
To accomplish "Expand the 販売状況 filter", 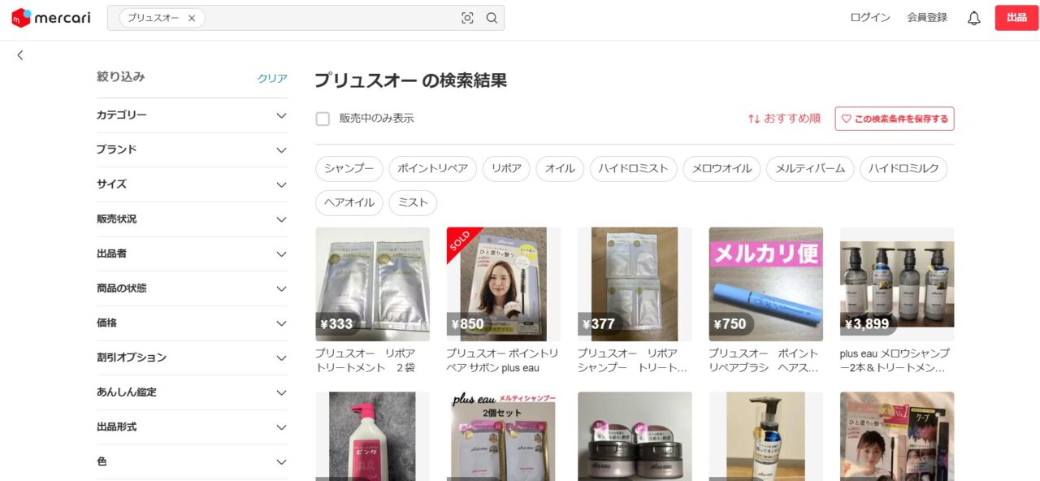I will click(192, 219).
